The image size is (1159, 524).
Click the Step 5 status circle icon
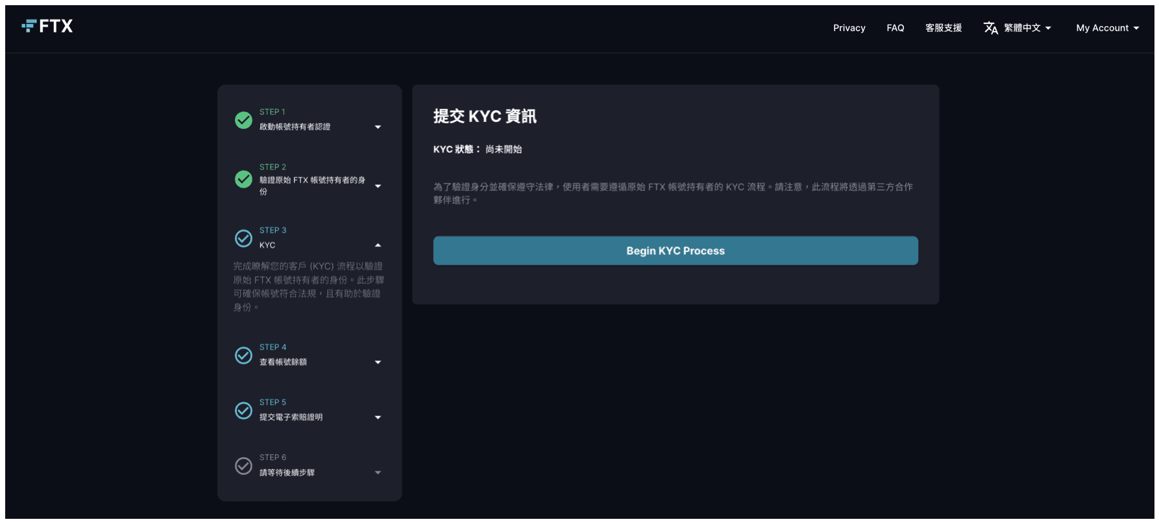click(x=243, y=411)
